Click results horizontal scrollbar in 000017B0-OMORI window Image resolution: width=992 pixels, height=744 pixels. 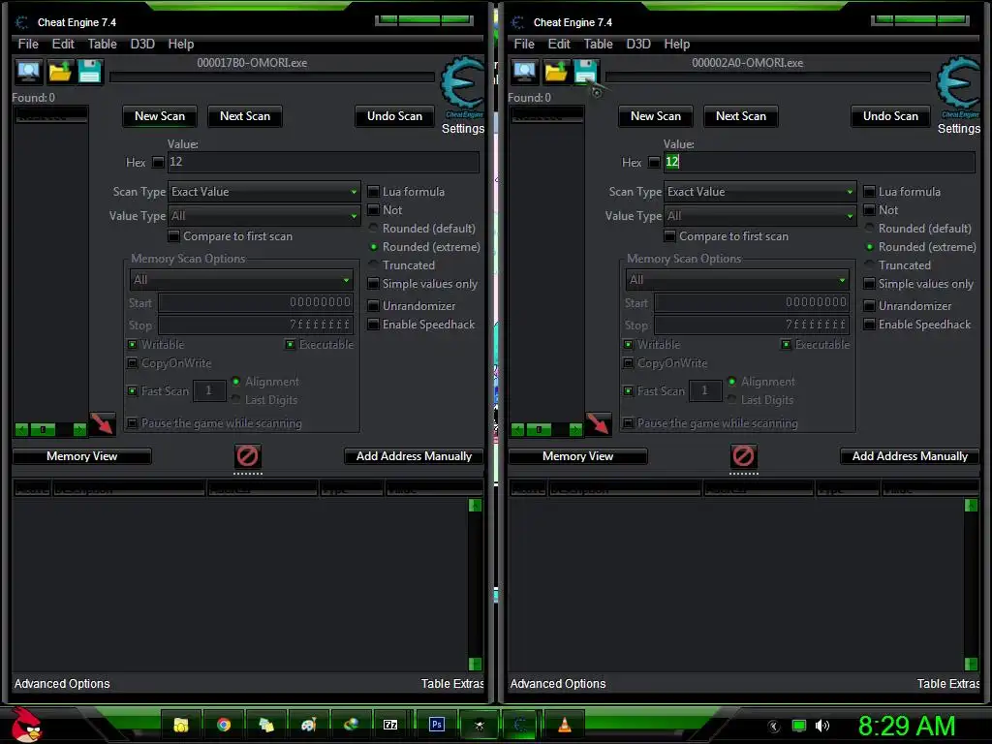click(50, 430)
